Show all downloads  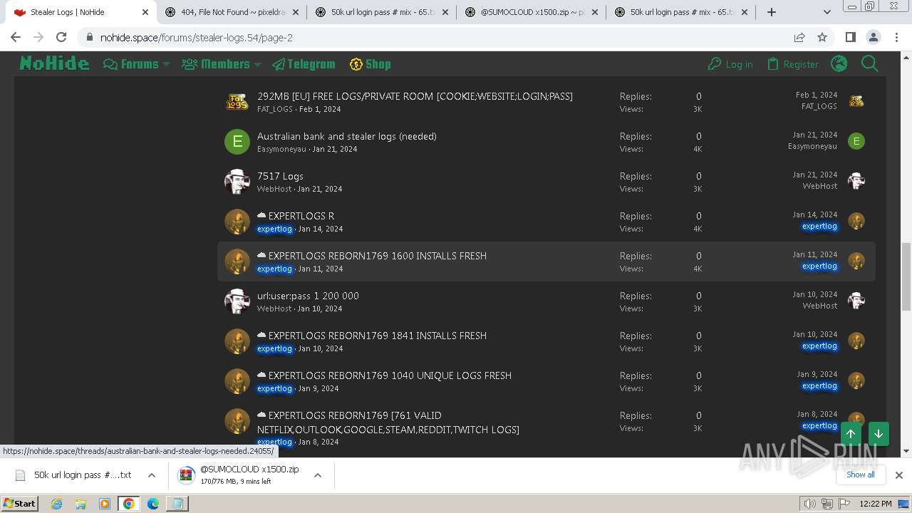click(x=861, y=475)
